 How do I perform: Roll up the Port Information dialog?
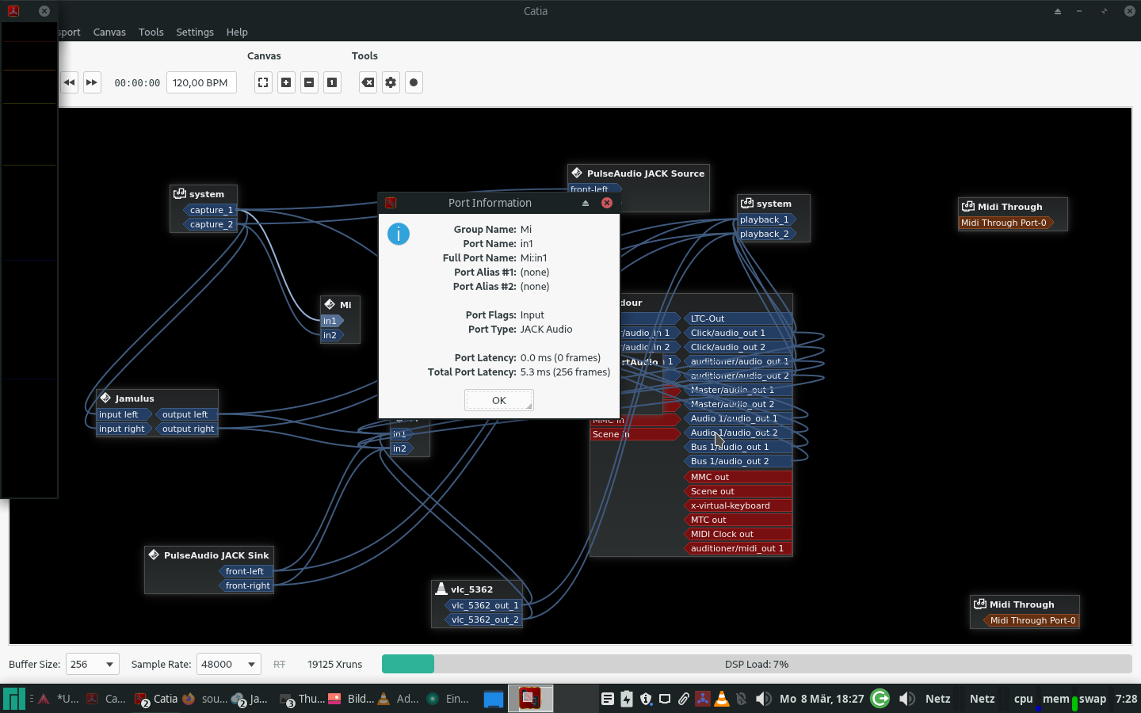(586, 203)
